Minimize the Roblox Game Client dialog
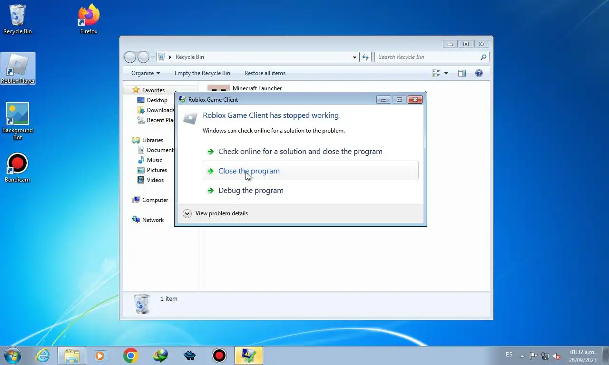This screenshot has height=365, width=609. 383,99
